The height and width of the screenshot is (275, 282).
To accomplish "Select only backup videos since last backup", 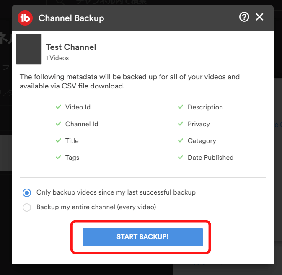I will (x=27, y=193).
